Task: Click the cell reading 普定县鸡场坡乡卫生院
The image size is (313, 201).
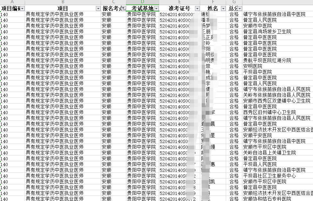Action: (x=267, y=32)
